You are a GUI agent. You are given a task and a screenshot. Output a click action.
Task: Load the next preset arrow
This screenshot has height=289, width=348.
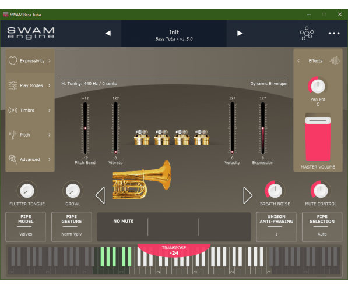click(240, 33)
